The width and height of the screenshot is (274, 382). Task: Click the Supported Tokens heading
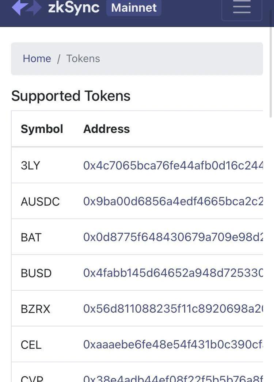point(71,96)
